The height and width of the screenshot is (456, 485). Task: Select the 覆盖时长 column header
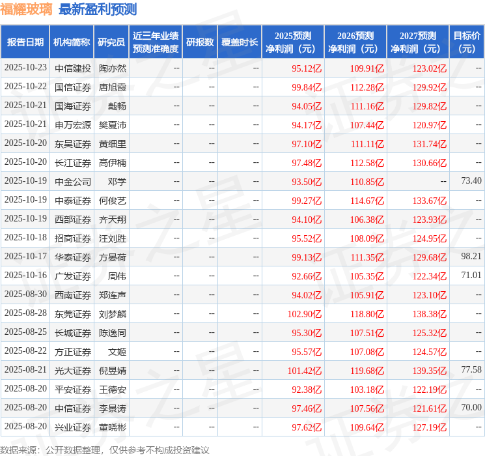239,42
